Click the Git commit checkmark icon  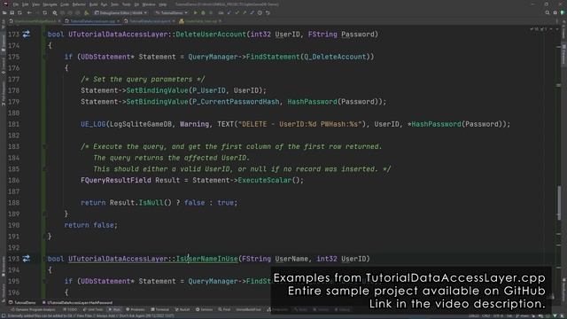(237, 12)
